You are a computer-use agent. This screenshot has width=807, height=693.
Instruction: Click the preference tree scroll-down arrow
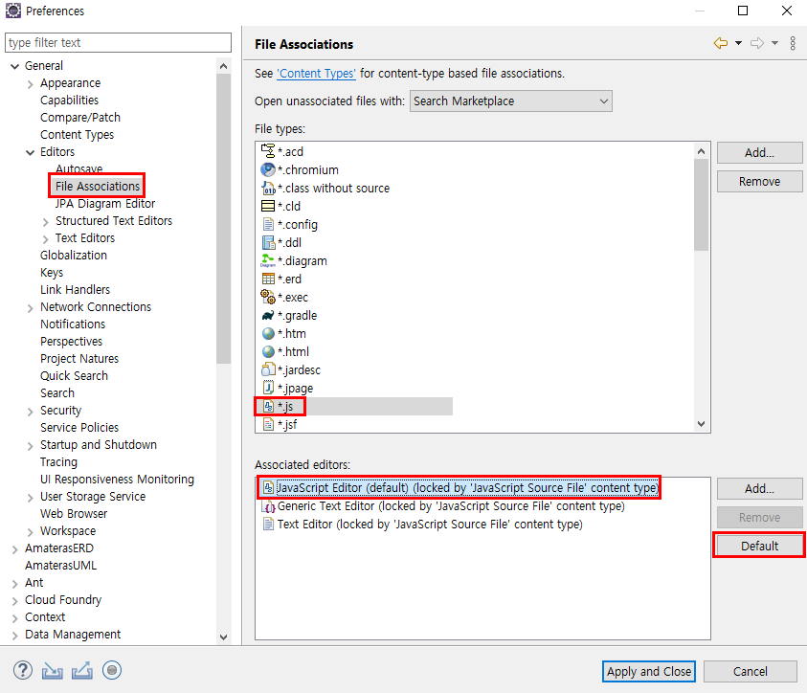223,637
